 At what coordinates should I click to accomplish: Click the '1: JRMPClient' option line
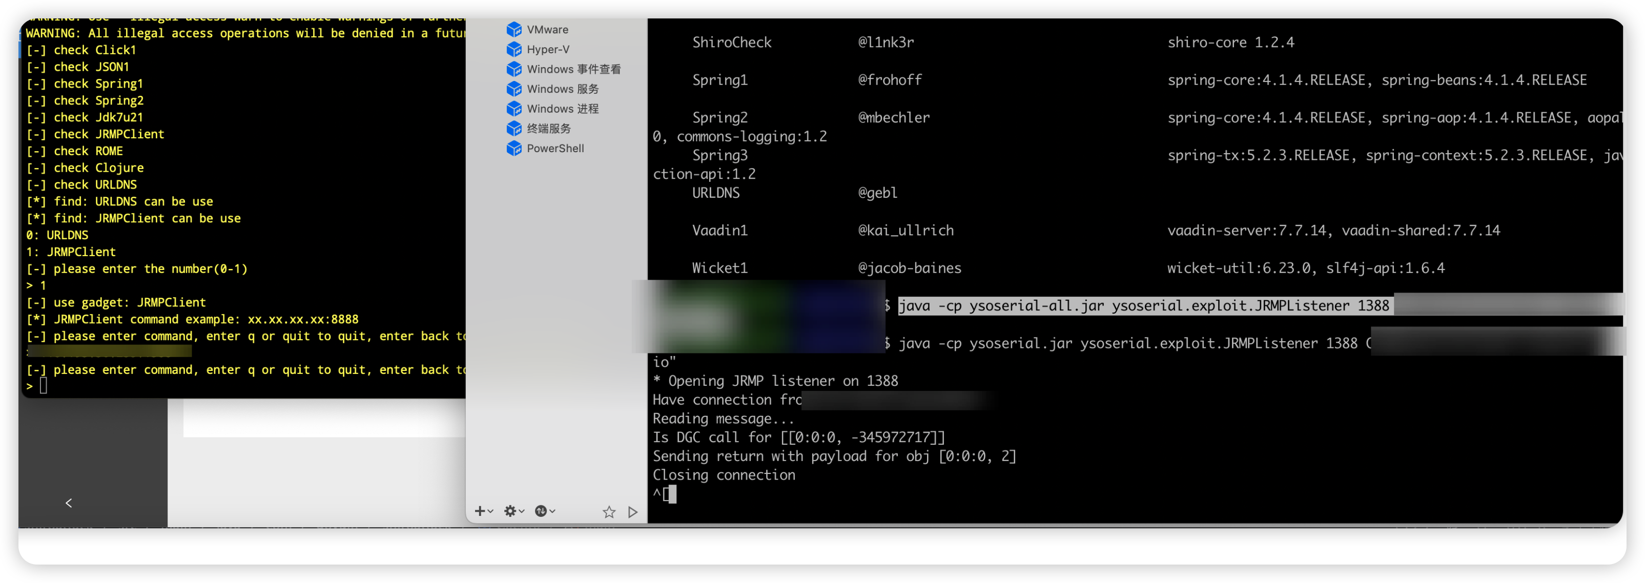(71, 252)
